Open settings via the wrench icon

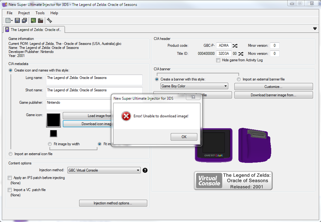tap(49, 20)
